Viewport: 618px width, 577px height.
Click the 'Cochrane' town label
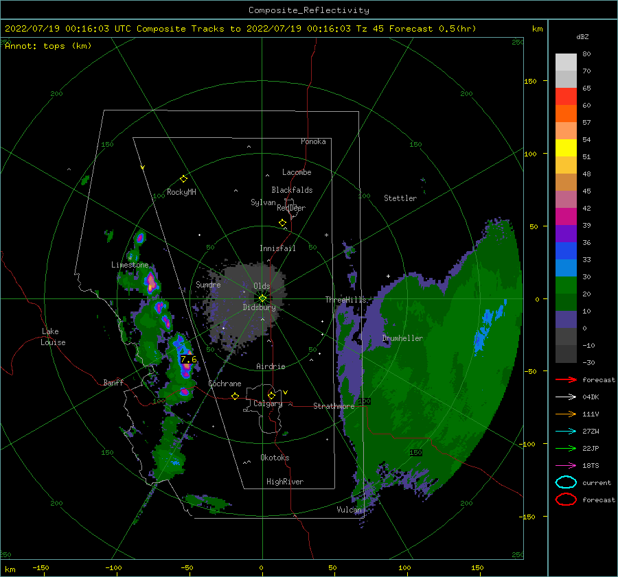pos(225,384)
